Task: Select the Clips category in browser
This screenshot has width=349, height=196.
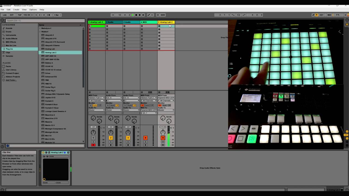Action: (x=8, y=53)
